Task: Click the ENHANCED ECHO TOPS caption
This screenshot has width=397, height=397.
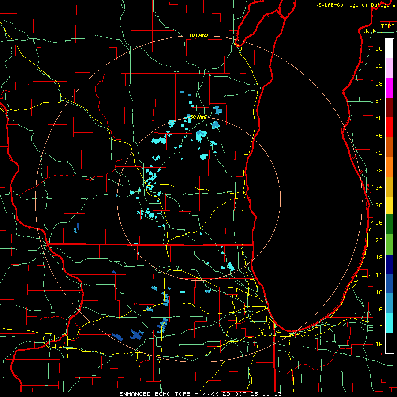Action: tap(155, 394)
